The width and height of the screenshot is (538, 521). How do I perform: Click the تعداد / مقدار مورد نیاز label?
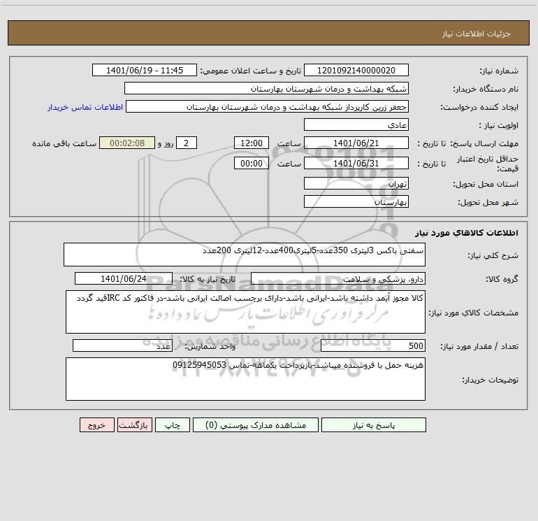point(479,346)
